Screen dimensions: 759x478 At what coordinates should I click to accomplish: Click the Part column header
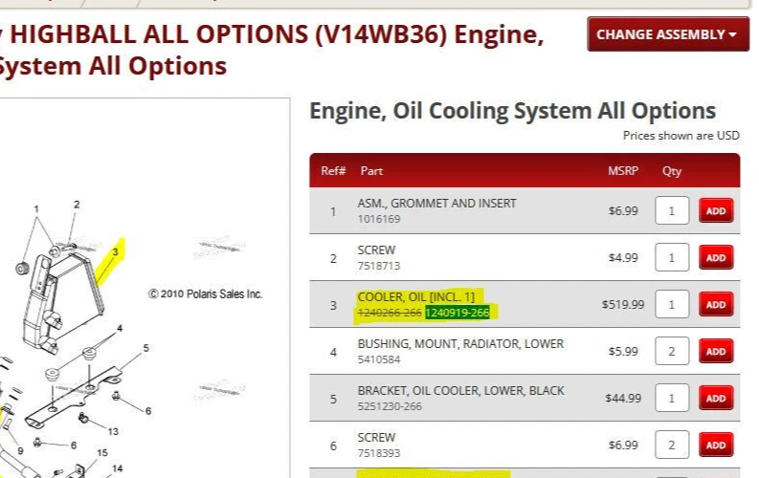[x=371, y=171]
